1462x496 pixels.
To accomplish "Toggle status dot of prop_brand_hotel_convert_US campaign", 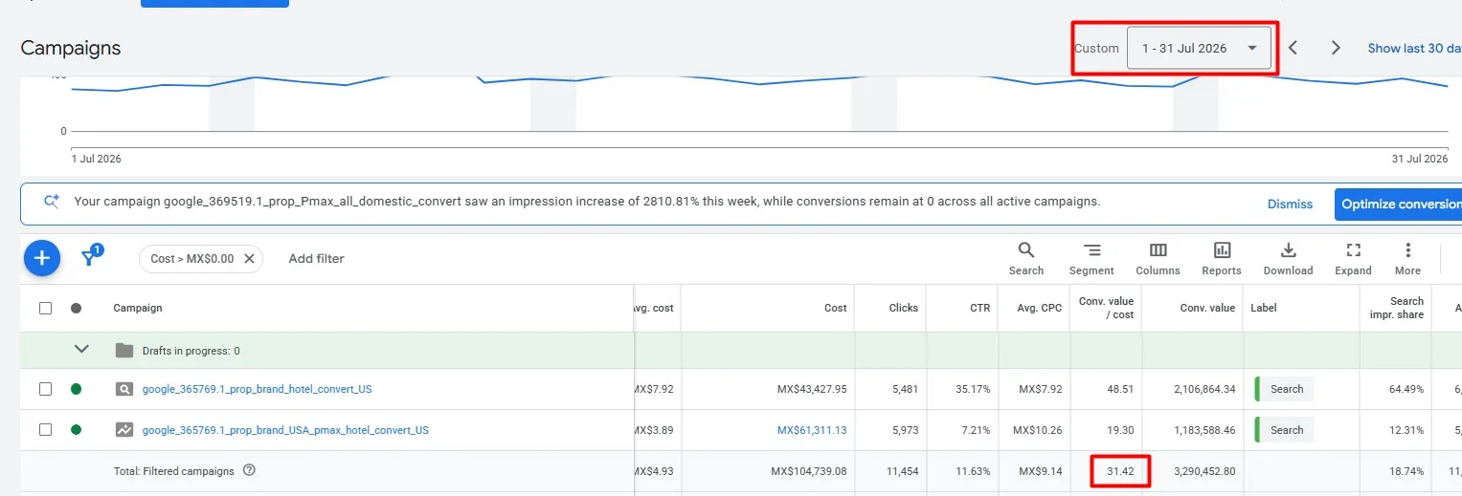I will [76, 389].
